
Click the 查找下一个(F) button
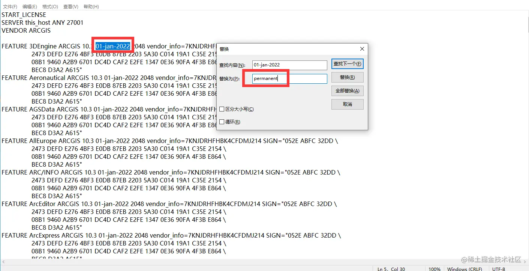348,64
